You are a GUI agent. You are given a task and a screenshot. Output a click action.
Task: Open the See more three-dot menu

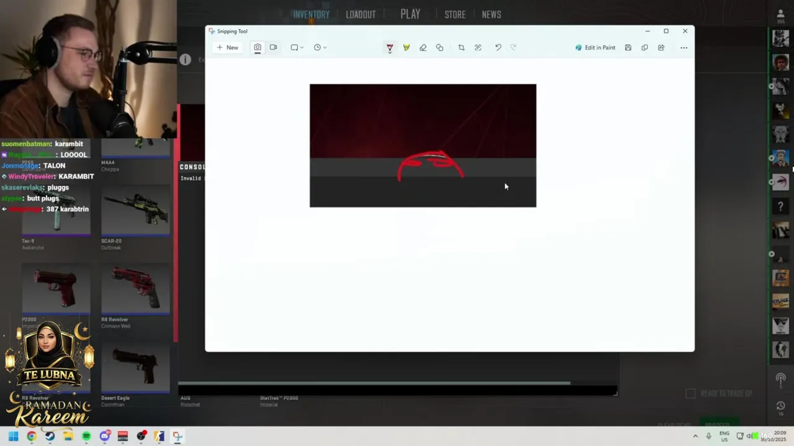tap(684, 48)
